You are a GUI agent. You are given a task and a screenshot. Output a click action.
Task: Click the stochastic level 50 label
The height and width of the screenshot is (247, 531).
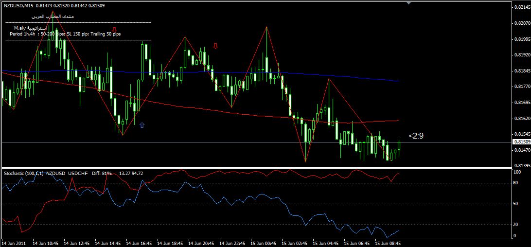coord(516,204)
